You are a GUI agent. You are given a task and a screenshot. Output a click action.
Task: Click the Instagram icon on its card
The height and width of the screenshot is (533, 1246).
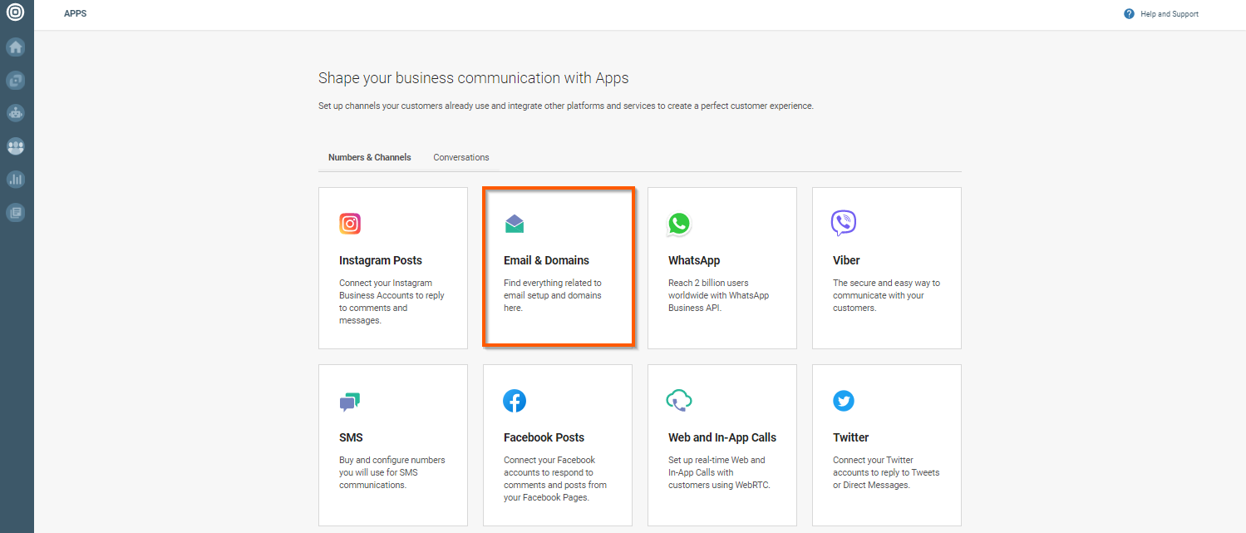[x=349, y=223]
